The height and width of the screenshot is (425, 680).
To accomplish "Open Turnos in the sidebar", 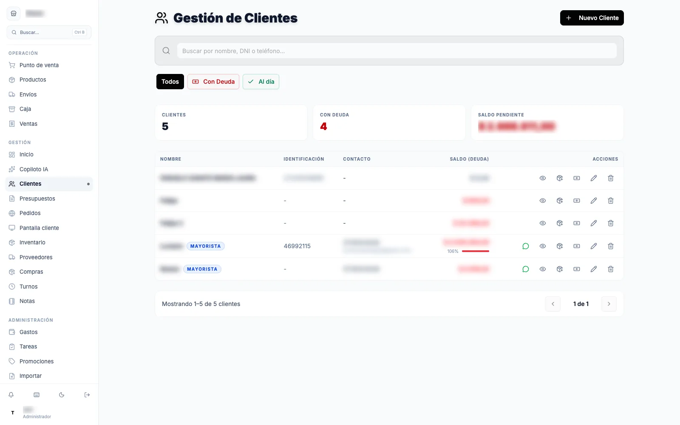I will click(x=49, y=286).
